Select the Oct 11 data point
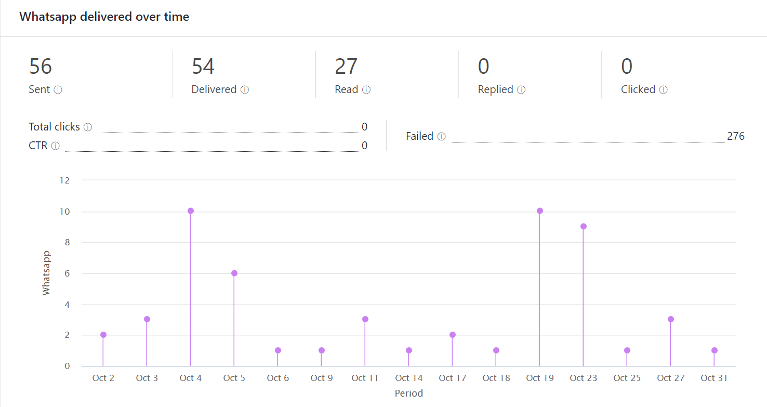The image size is (767, 407). [x=365, y=319]
